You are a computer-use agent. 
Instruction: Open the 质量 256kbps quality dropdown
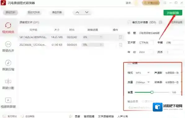[x=142, y=82]
